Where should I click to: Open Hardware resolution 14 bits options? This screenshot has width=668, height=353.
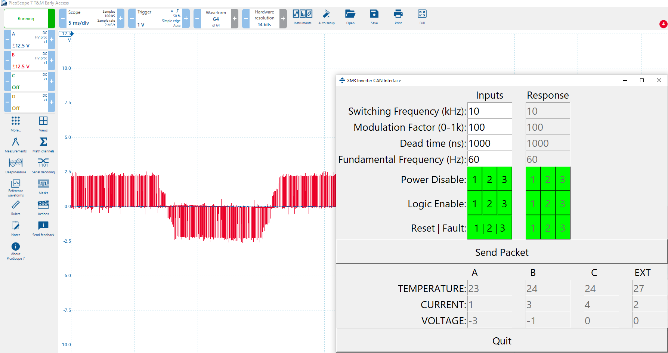point(265,18)
